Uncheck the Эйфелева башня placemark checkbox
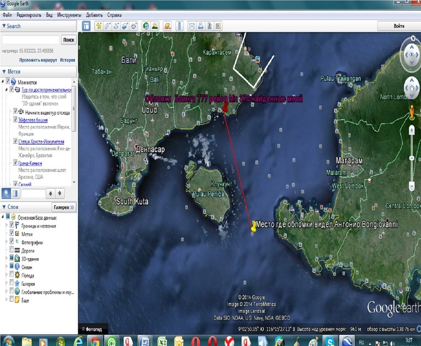 (x=16, y=119)
